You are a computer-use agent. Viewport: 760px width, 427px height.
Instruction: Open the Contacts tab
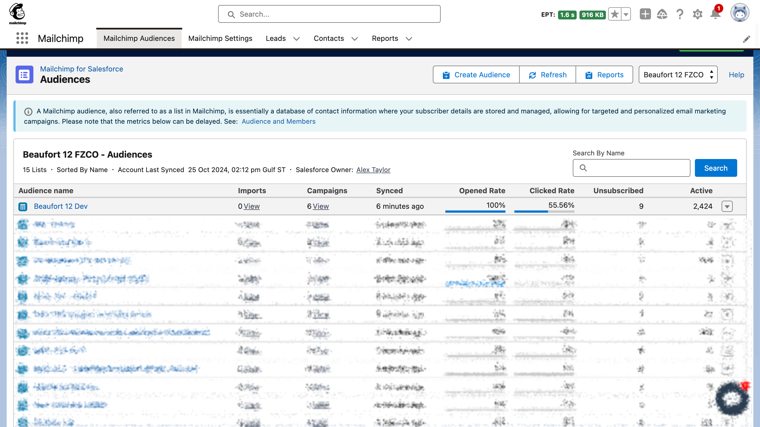click(x=329, y=38)
